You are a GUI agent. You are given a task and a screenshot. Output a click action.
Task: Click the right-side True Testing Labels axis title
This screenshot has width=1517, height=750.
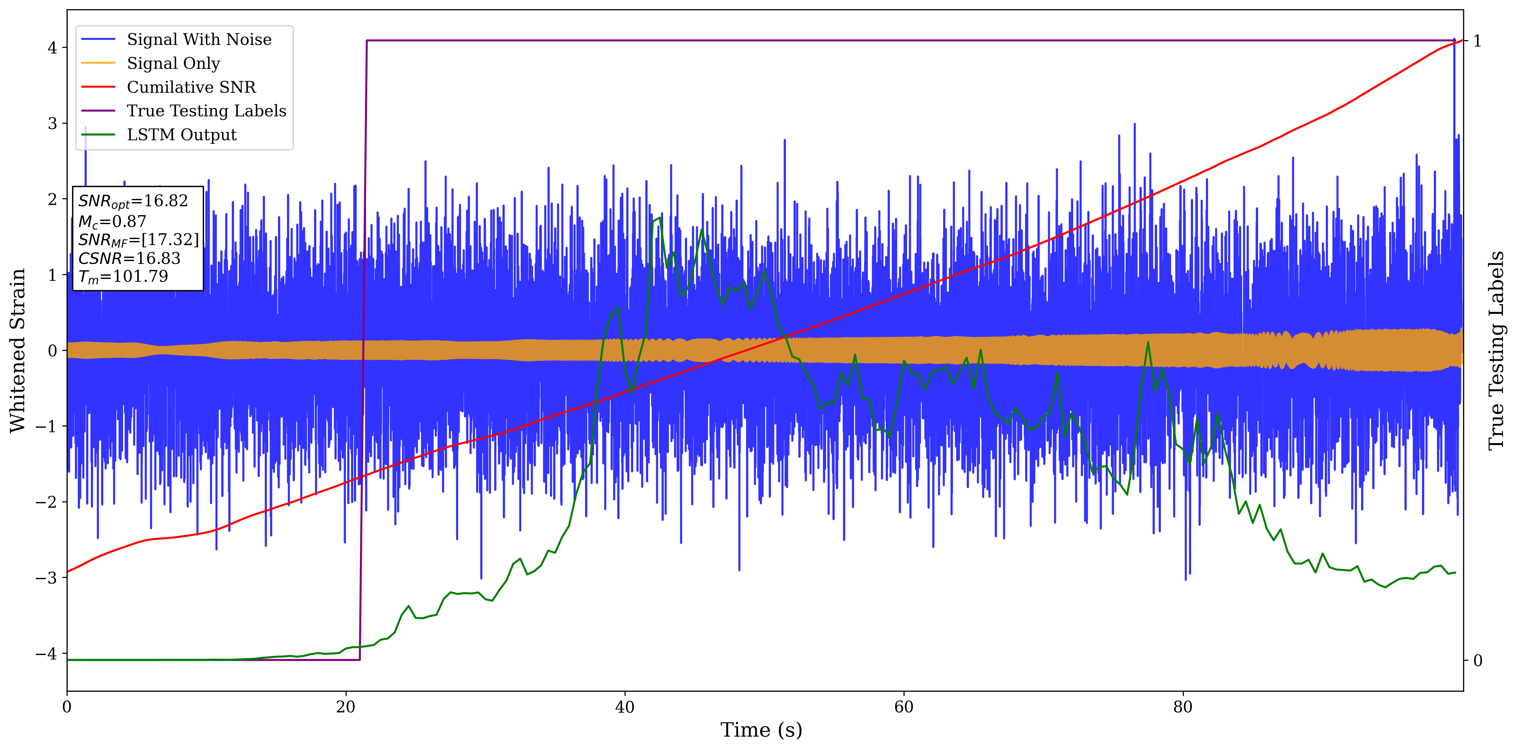tap(1496, 350)
